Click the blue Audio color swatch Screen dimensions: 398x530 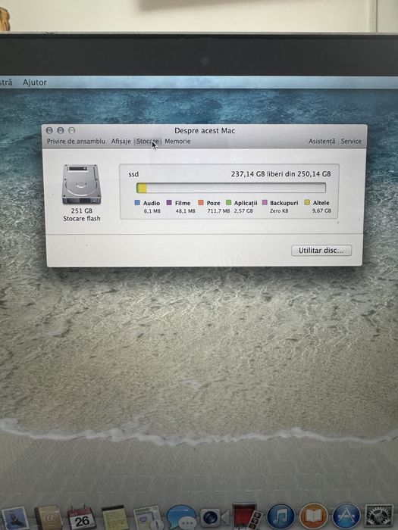137,203
